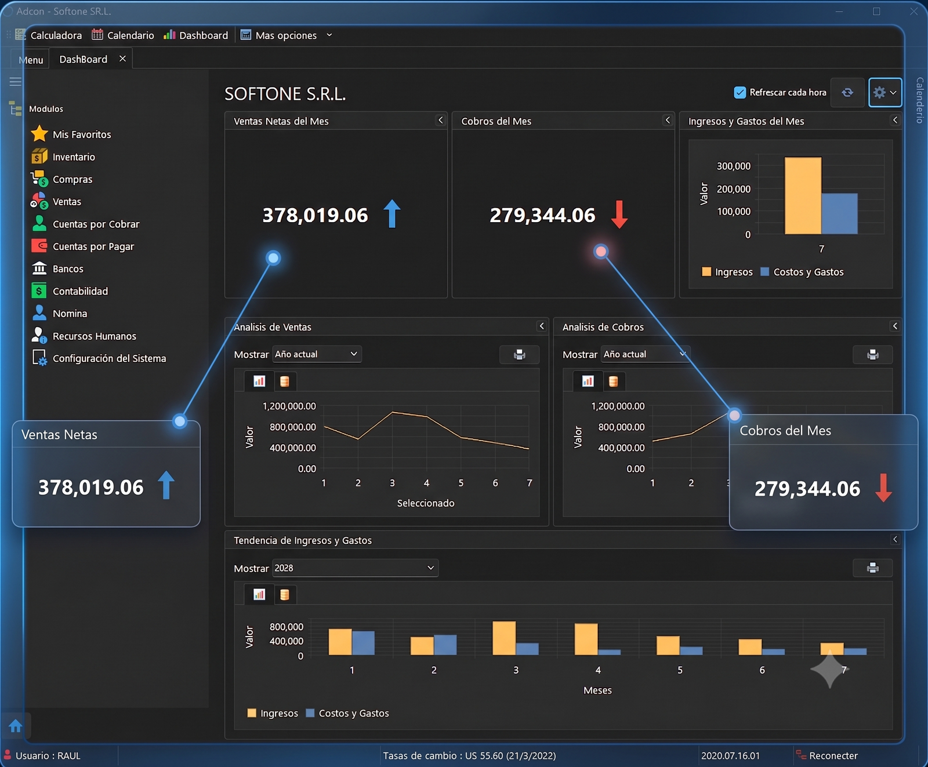Show data view in Analisis de Ventas

(x=285, y=381)
